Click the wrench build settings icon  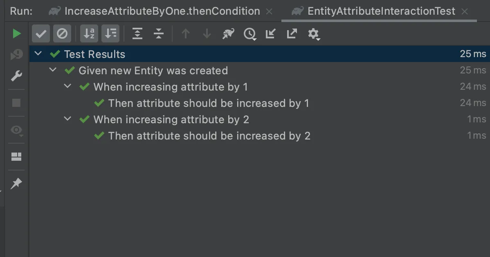pos(16,76)
